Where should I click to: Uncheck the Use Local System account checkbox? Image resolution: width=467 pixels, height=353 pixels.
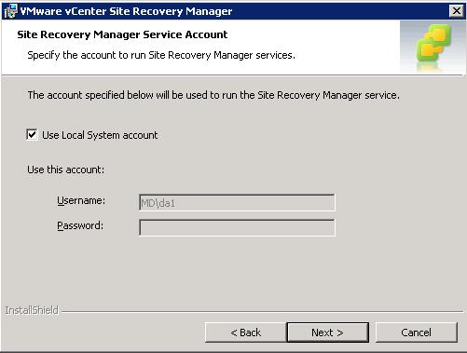[32, 135]
